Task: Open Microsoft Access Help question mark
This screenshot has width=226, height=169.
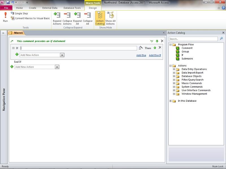Action: [223, 8]
